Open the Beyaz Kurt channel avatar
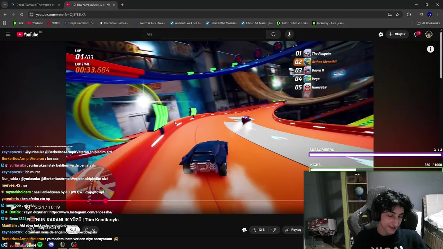This screenshot has width=443, height=249. (31, 229)
